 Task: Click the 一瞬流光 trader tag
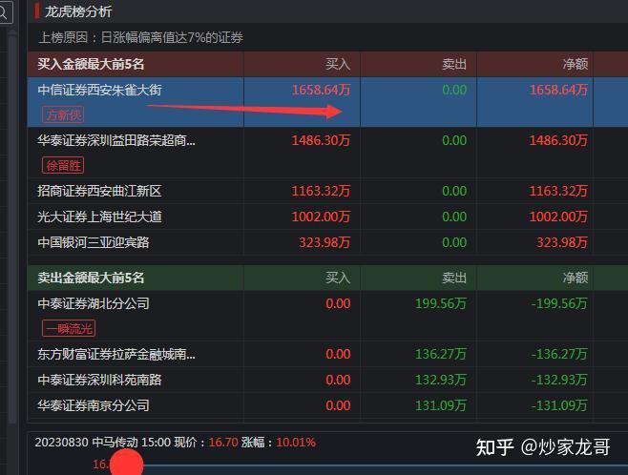(69, 329)
